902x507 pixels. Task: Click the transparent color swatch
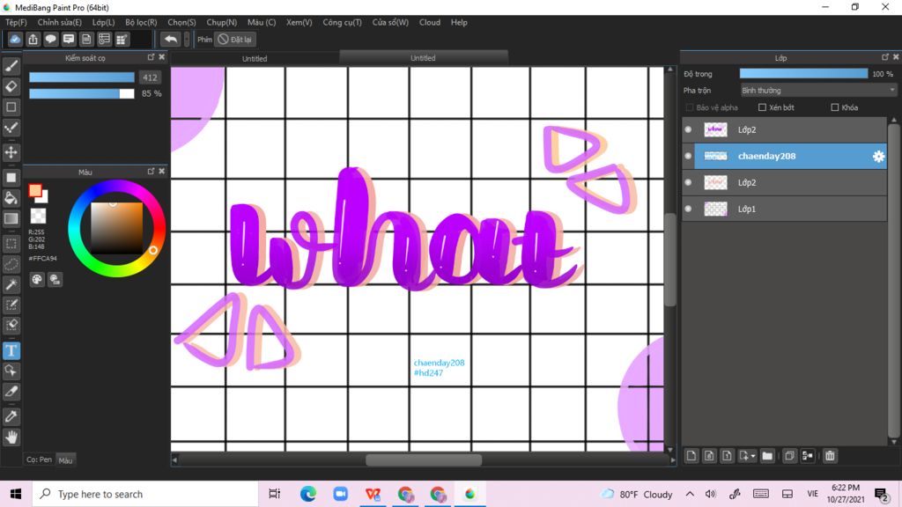[x=38, y=216]
